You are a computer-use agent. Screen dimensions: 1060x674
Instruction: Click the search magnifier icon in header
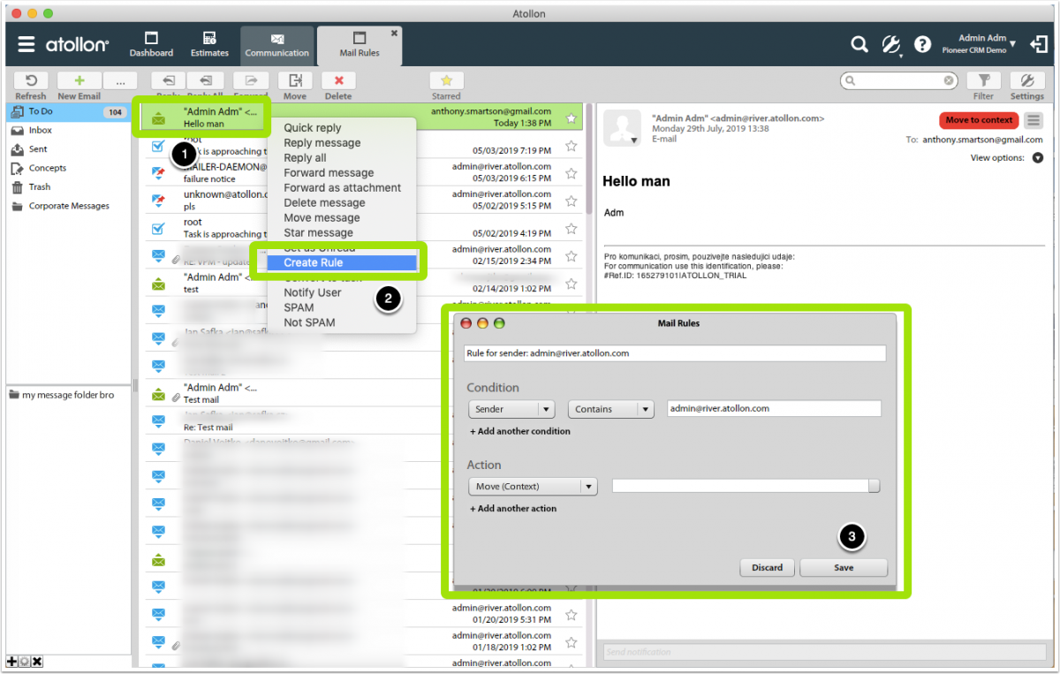click(859, 44)
